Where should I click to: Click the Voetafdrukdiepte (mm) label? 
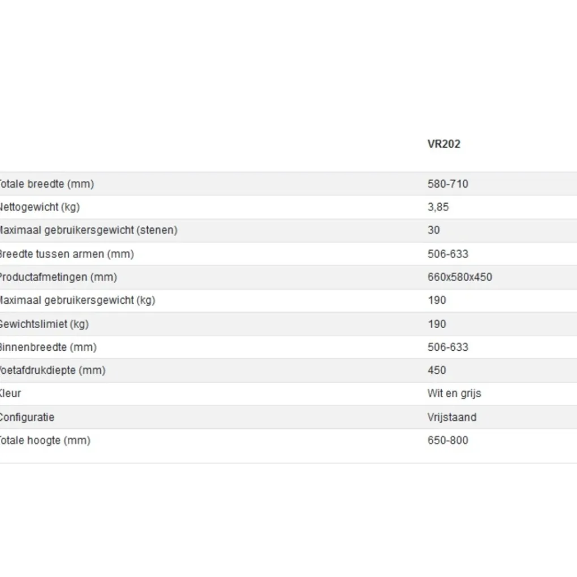click(53, 371)
